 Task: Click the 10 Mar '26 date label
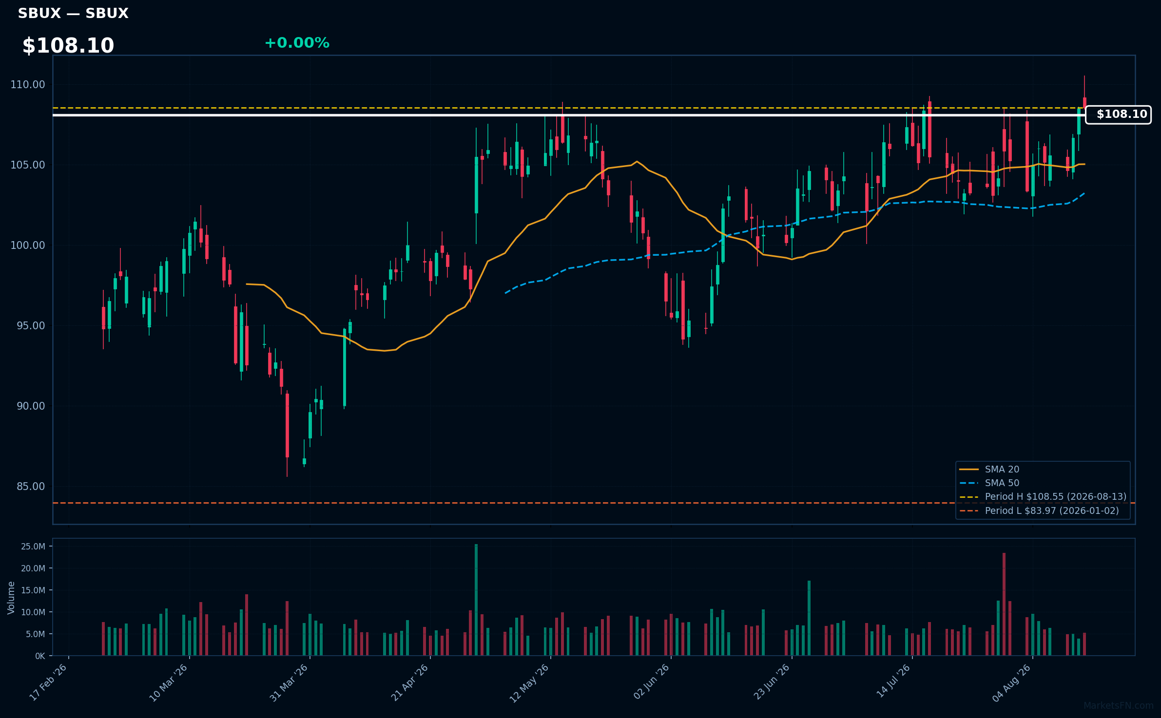click(169, 682)
